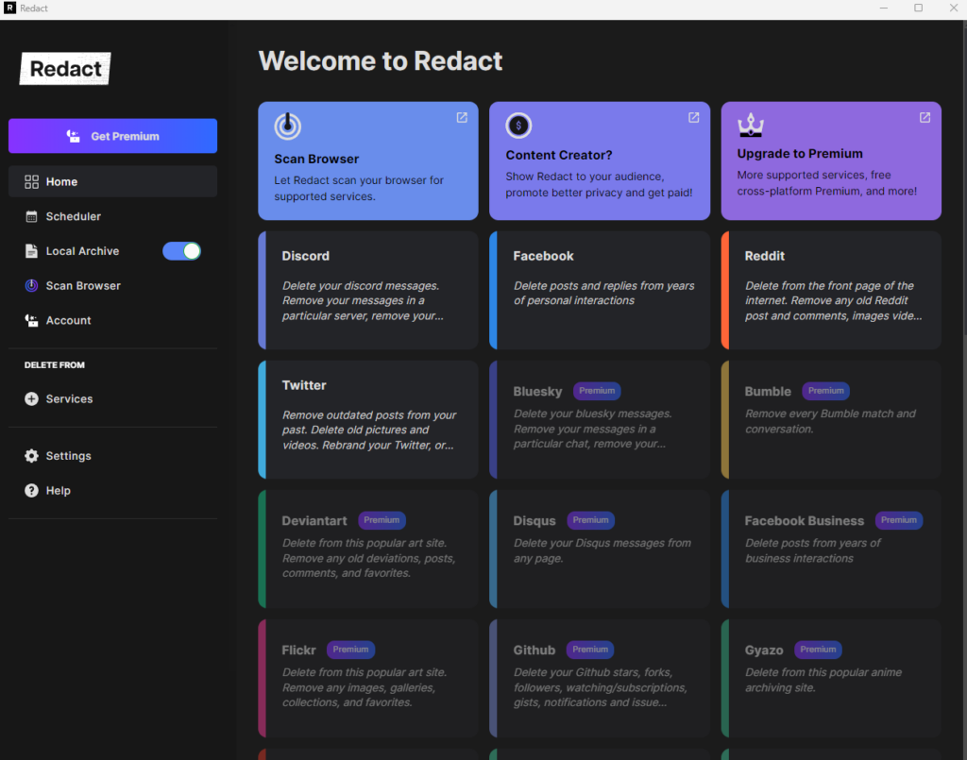Click the Redact logo in sidebar
This screenshot has height=760, width=967.
click(x=65, y=68)
